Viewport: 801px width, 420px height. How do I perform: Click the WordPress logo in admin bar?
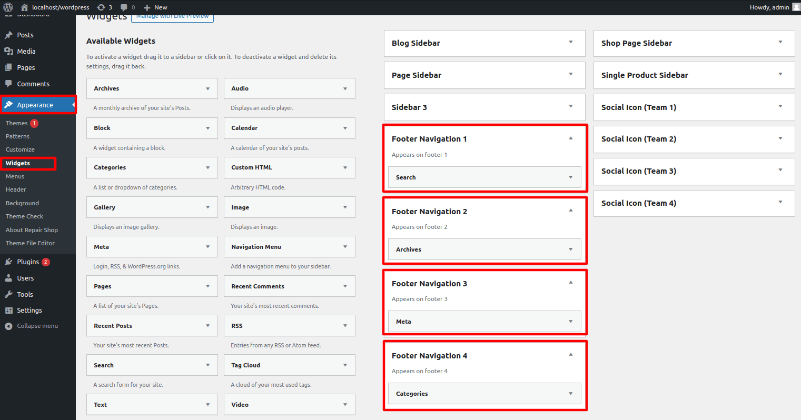click(x=8, y=7)
